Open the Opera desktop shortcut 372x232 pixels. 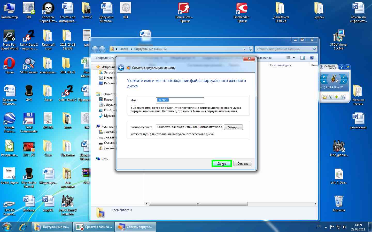[10, 65]
